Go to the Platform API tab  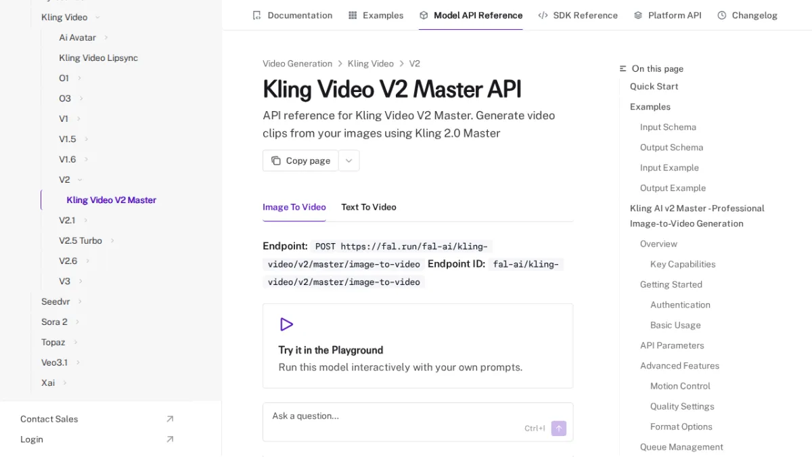667,15
